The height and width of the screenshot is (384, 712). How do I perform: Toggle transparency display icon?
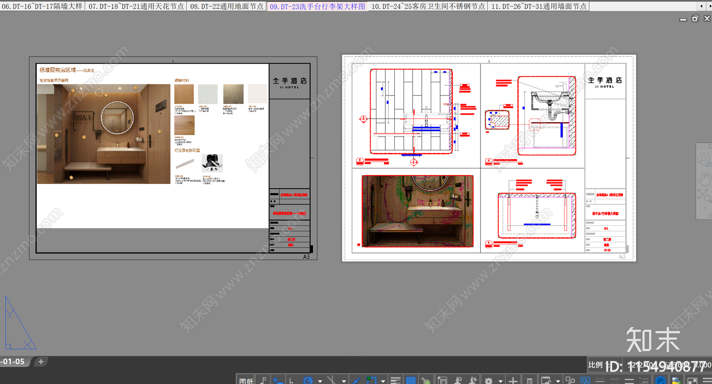411,380
